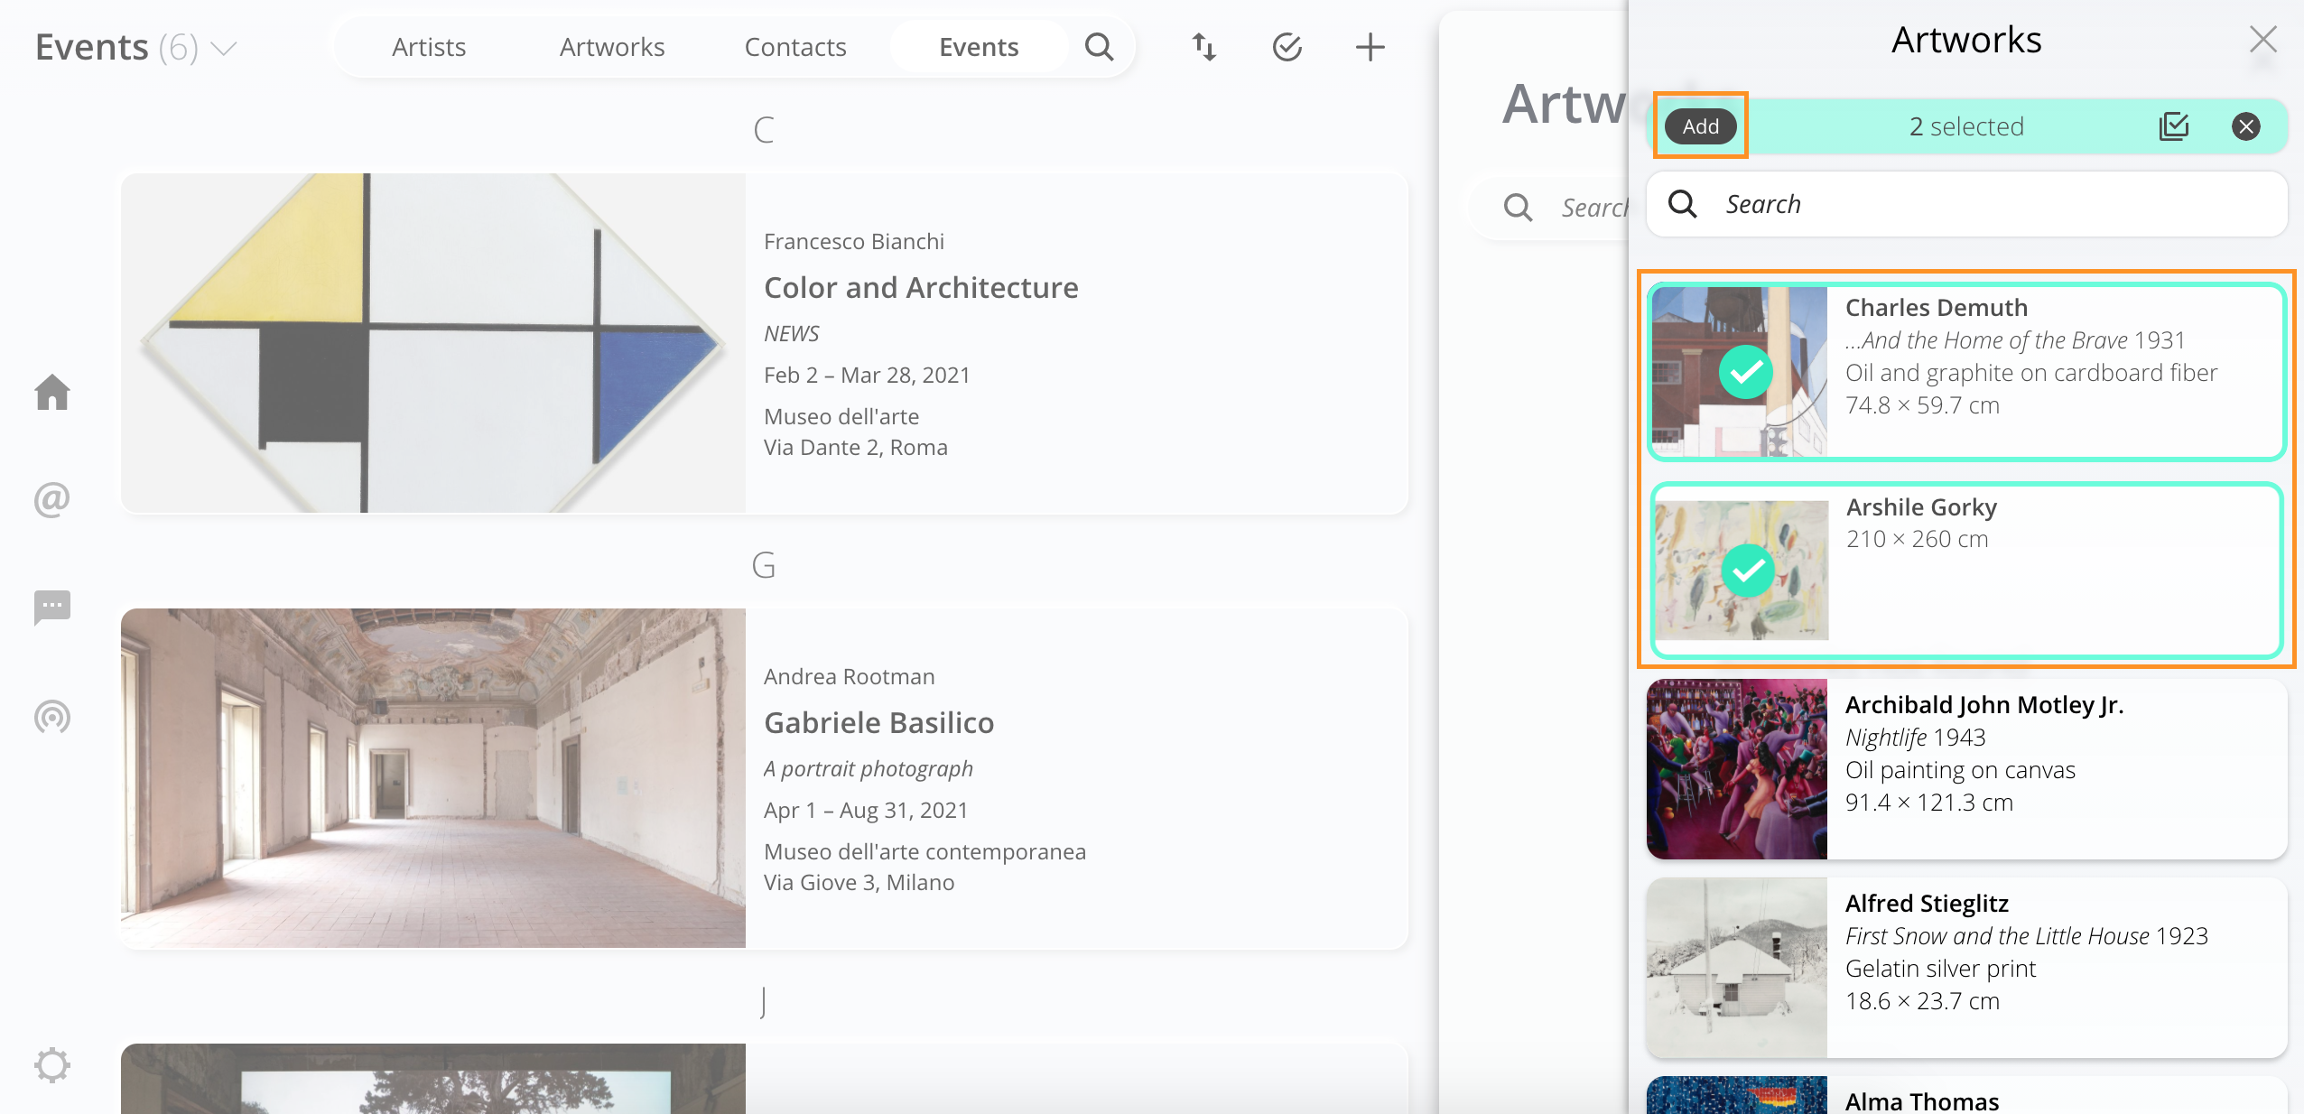Switch to the Artists tab
2304x1114 pixels.
[x=429, y=47]
